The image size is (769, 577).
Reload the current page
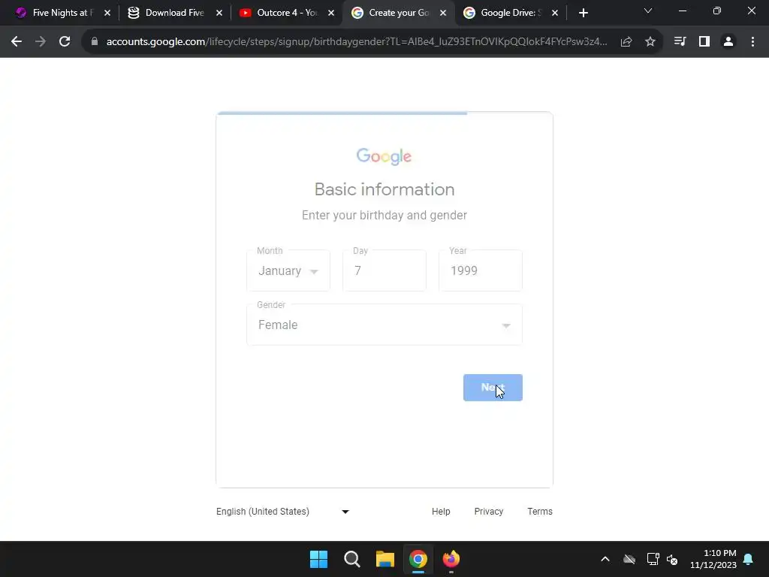[x=65, y=42]
